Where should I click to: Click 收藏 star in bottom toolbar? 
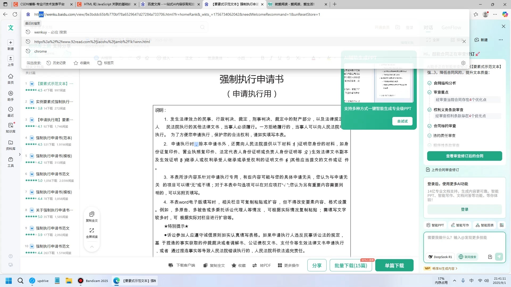point(238,265)
